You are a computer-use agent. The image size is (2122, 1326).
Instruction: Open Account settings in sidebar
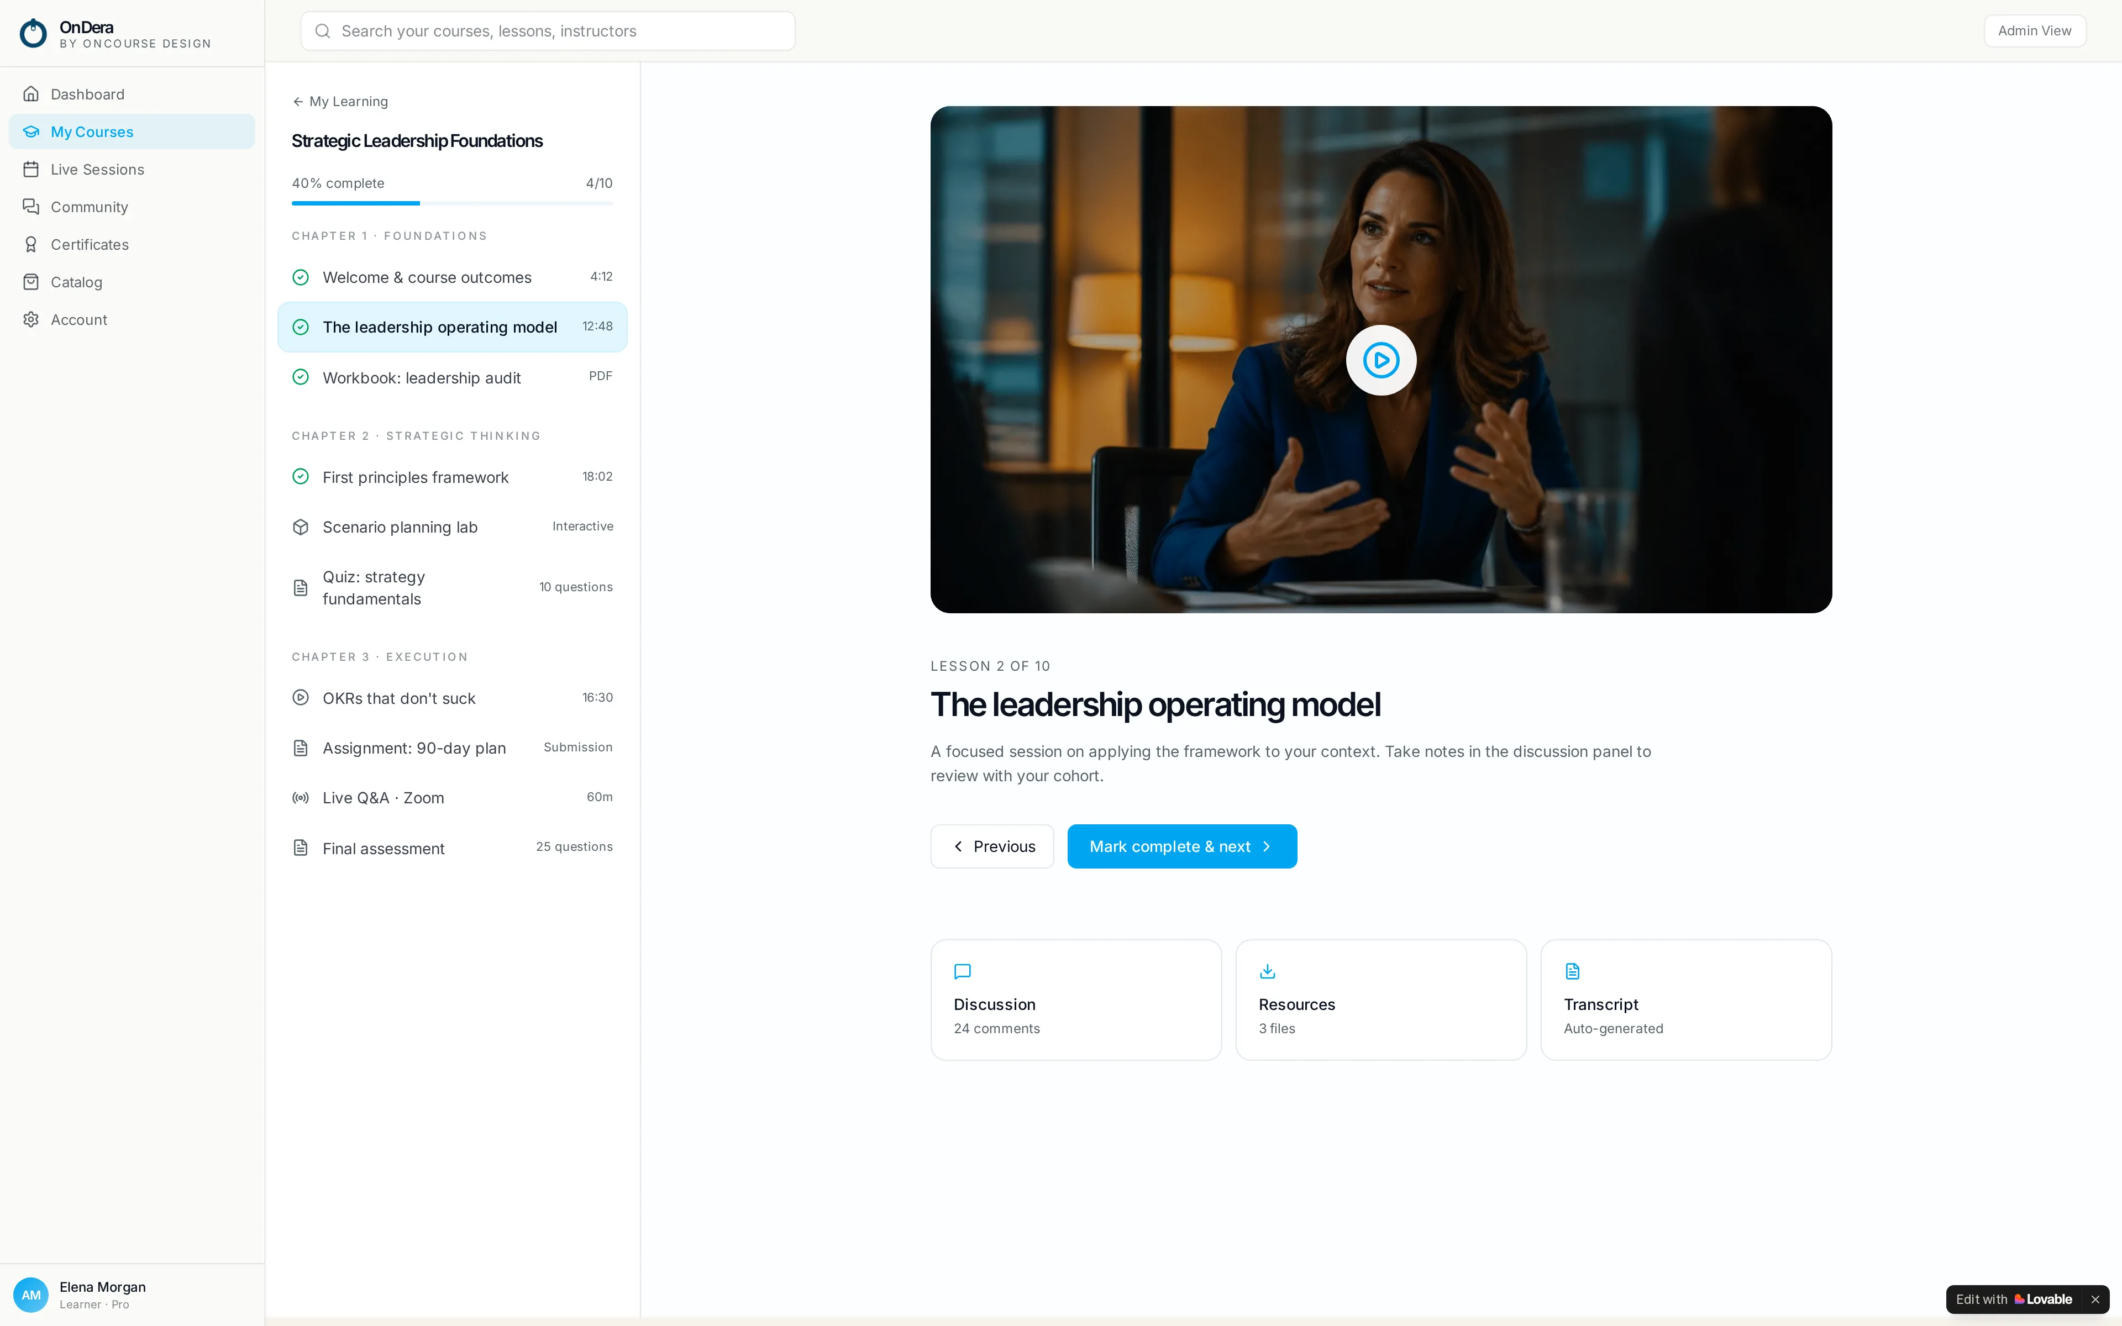133,320
